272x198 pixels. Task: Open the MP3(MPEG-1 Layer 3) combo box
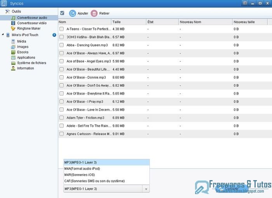pos(106,189)
